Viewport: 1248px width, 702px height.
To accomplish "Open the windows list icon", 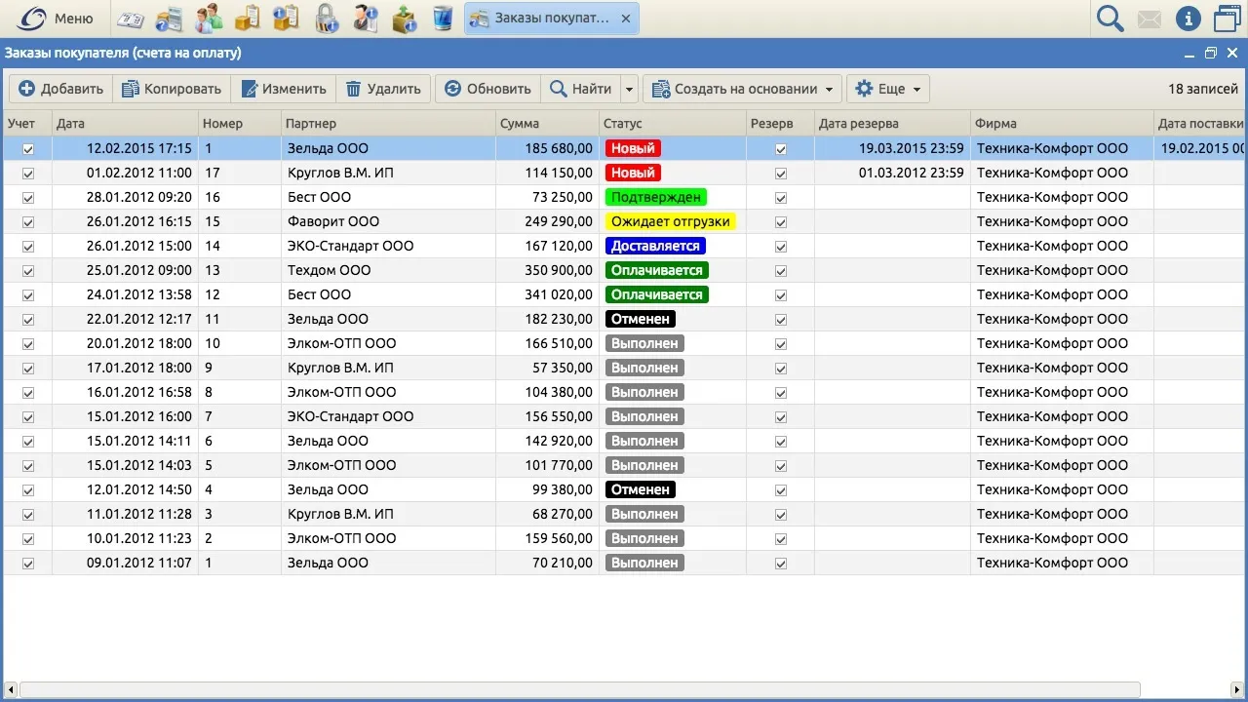I will [1228, 19].
